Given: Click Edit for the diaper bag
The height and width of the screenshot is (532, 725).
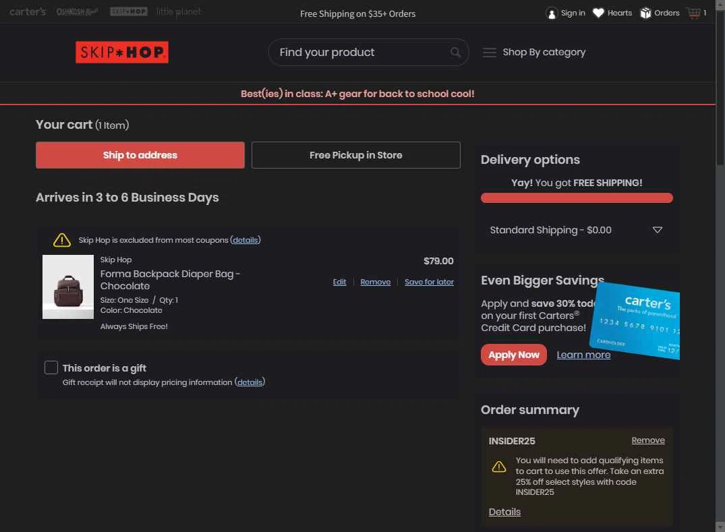Looking at the screenshot, I should click(339, 282).
